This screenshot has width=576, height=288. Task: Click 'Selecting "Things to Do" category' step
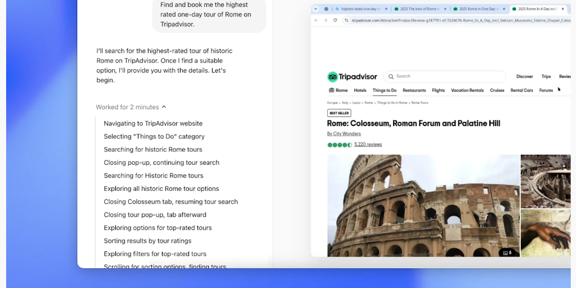[154, 136]
